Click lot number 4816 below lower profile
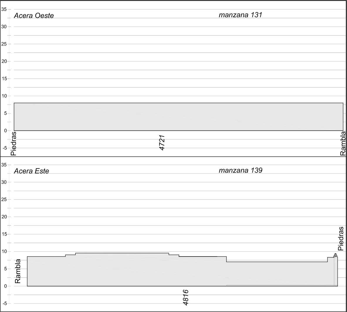 click(185, 297)
